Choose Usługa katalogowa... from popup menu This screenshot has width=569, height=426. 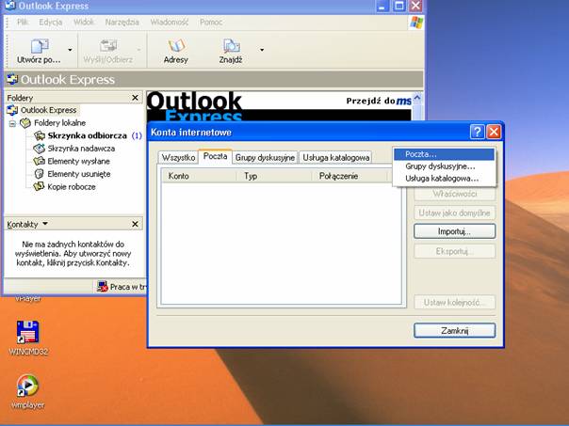[444, 179]
